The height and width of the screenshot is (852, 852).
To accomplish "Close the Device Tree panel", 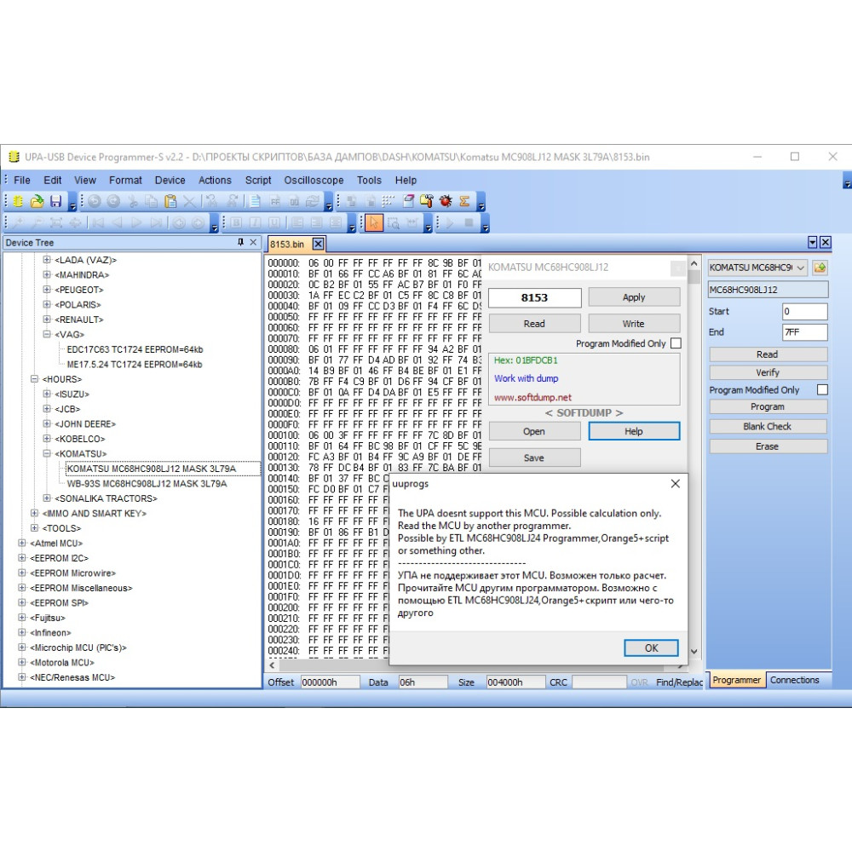I will (x=253, y=242).
